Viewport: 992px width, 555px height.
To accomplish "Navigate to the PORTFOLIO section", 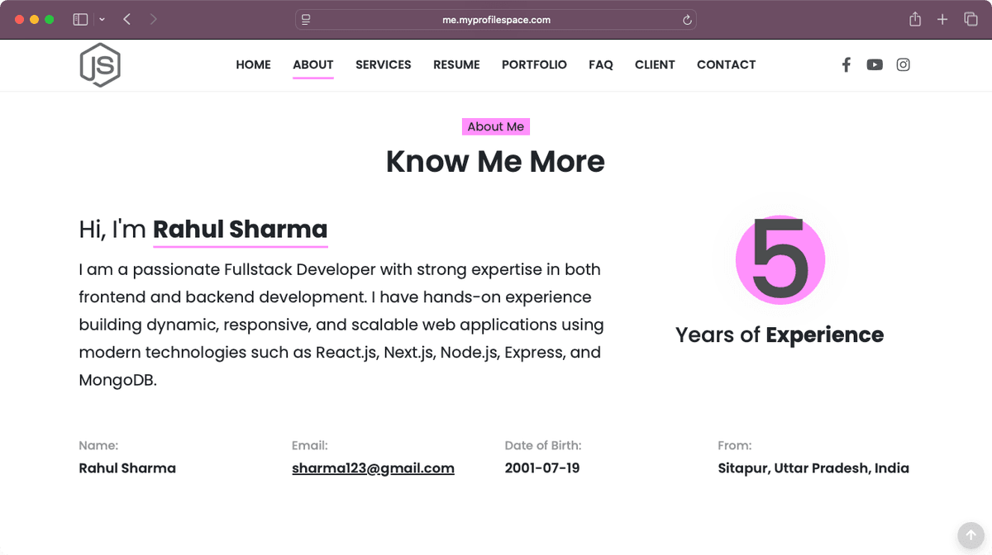I will click(x=534, y=64).
